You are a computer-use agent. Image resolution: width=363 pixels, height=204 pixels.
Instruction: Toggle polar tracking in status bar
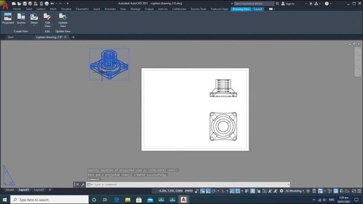coord(214,191)
